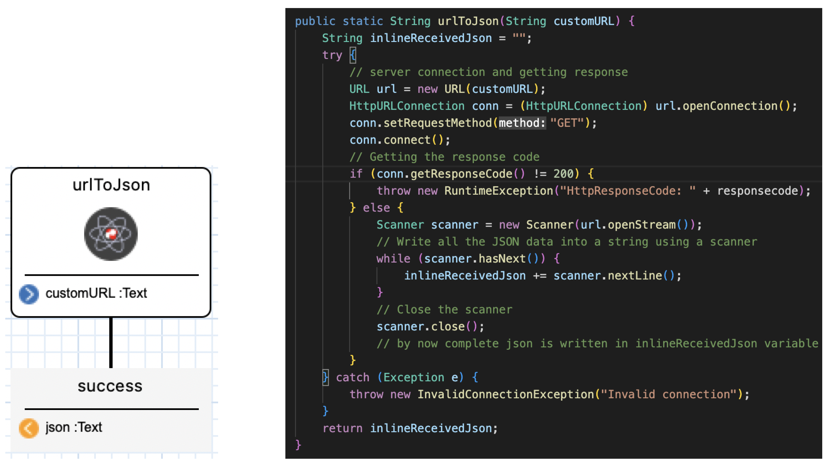Click the json :Text output label
Viewport: 827px width, 462px height.
[74, 427]
